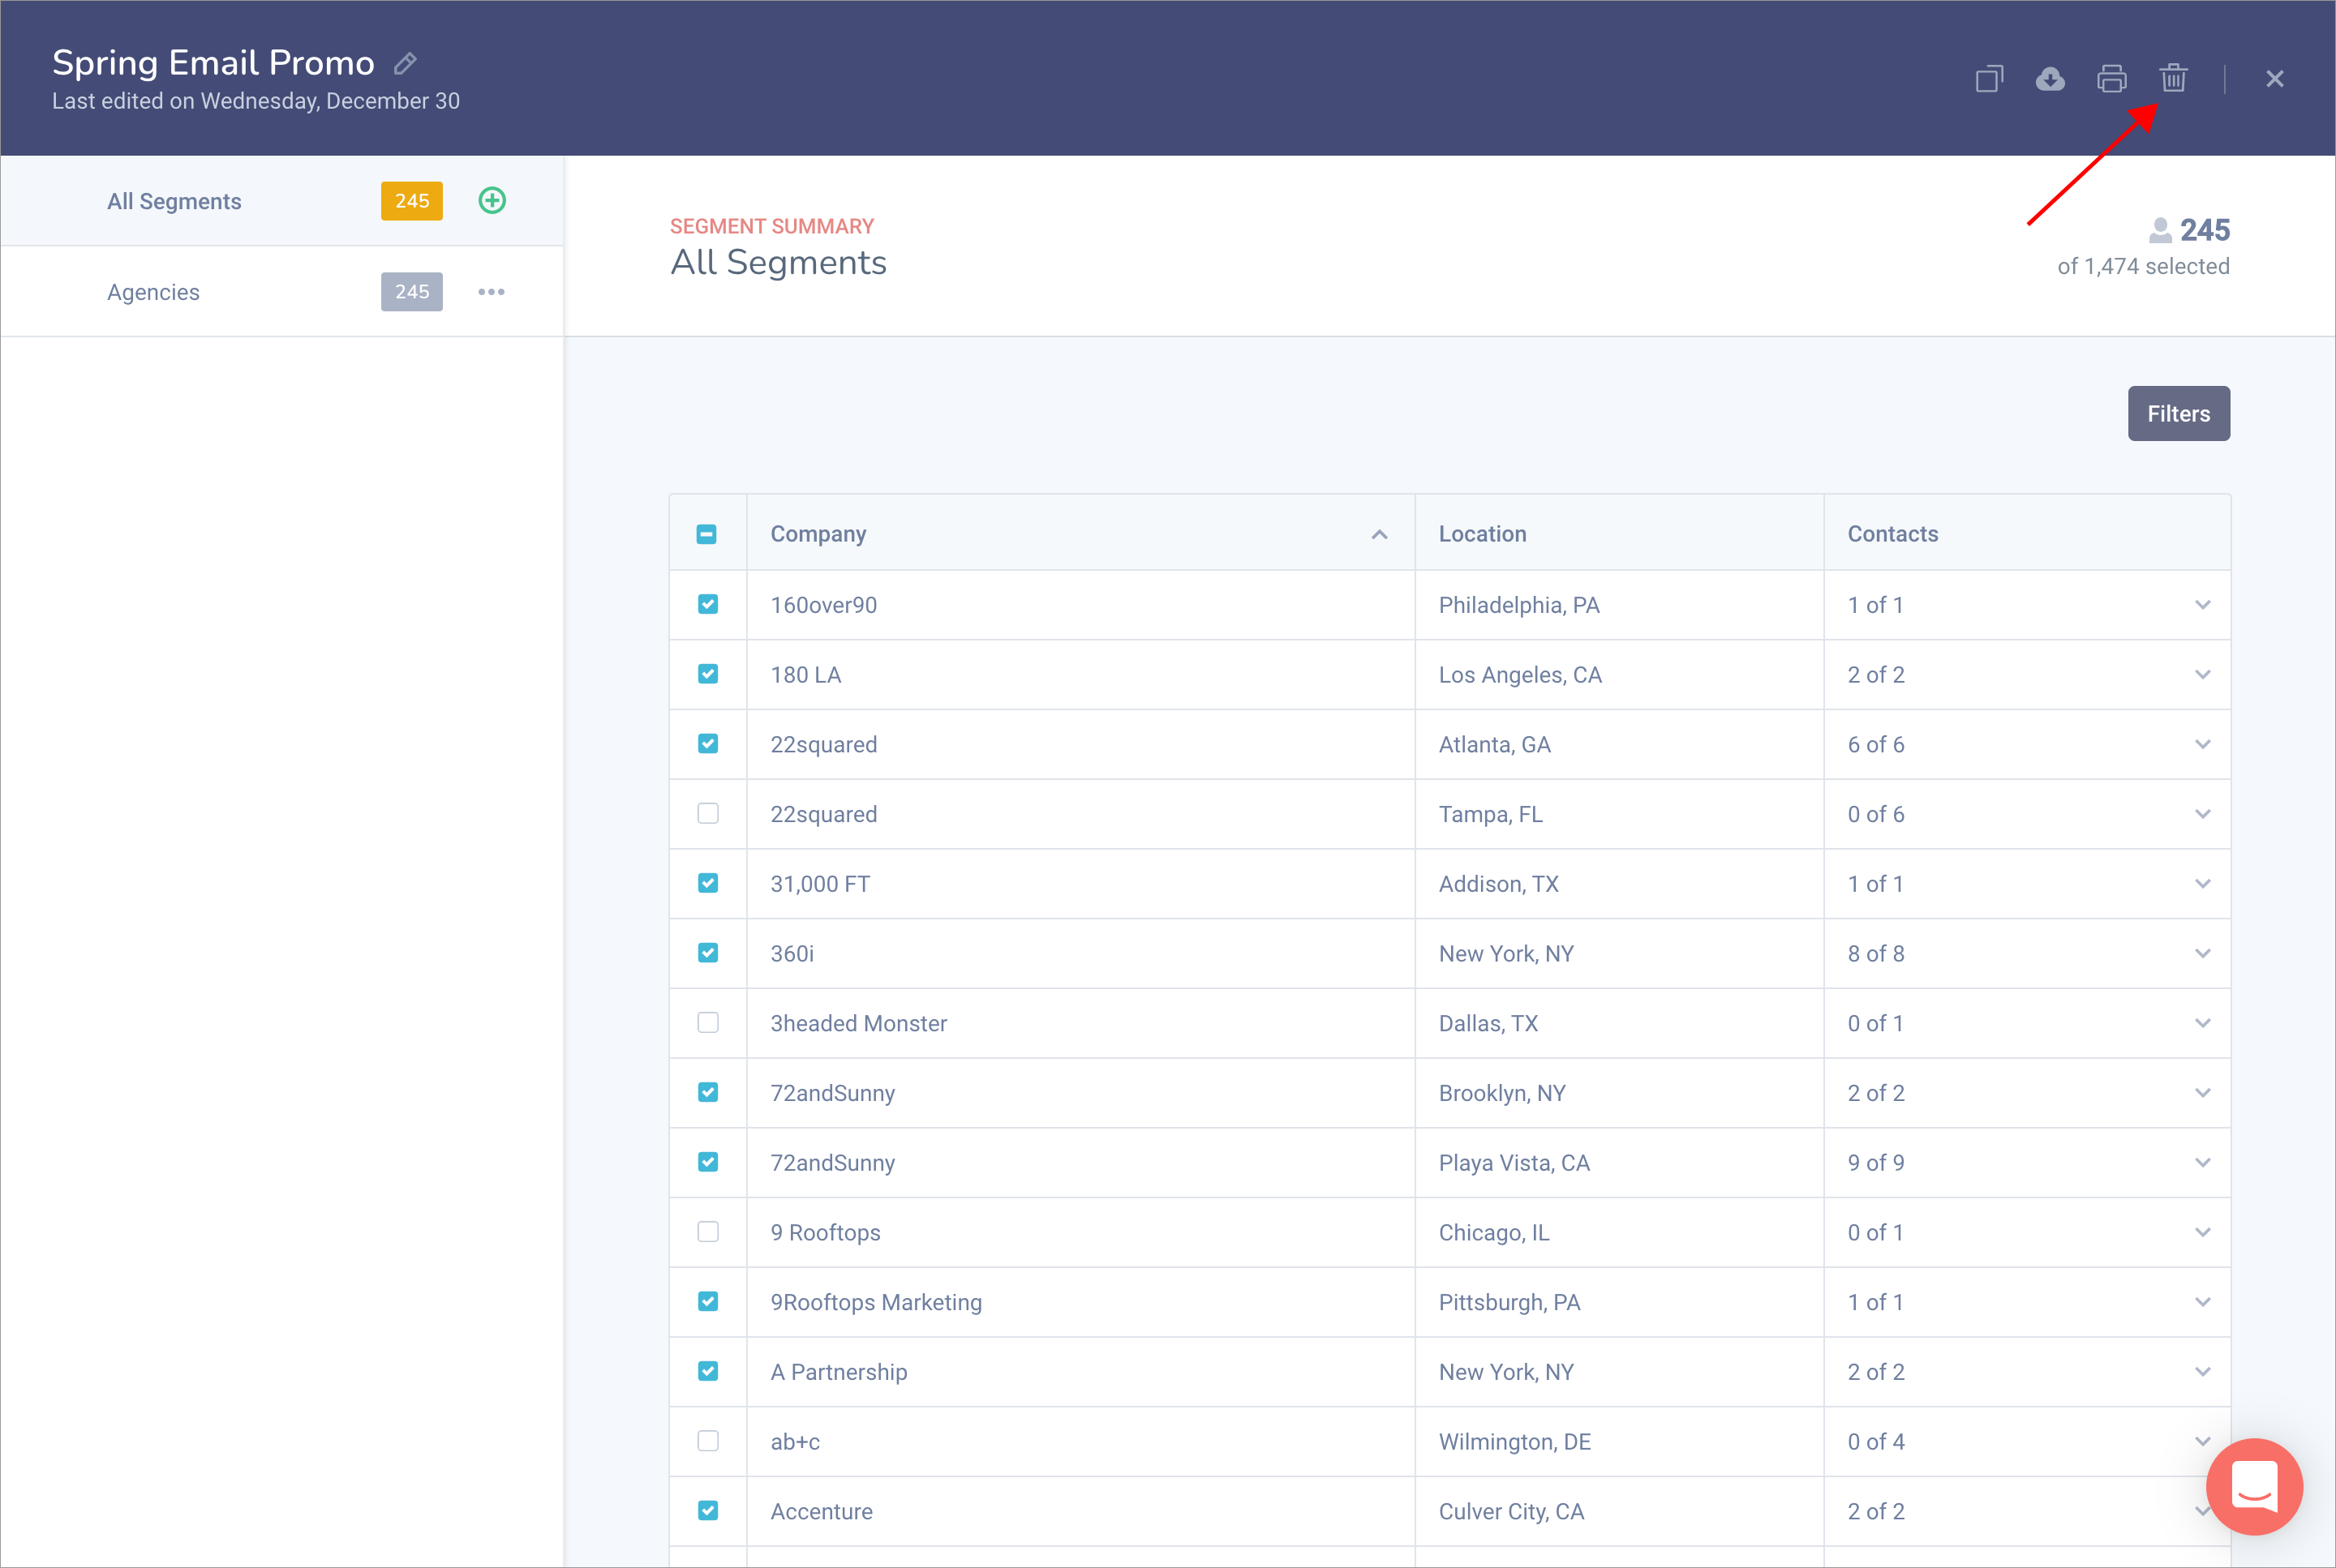
Task: Click location Culver City, CA
Action: point(1512,1511)
